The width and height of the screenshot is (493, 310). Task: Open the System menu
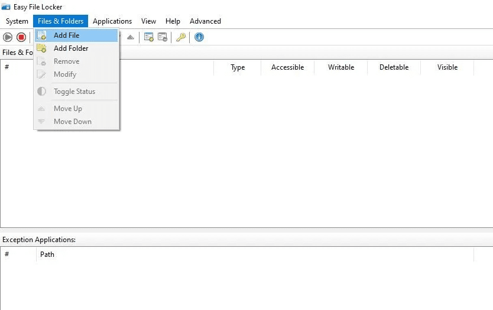pyautogui.click(x=17, y=21)
